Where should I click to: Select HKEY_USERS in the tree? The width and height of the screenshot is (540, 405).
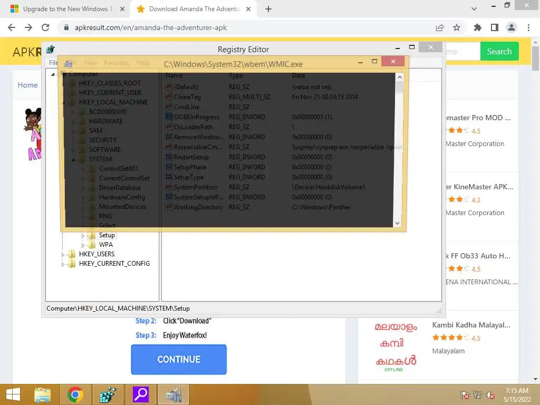97,254
